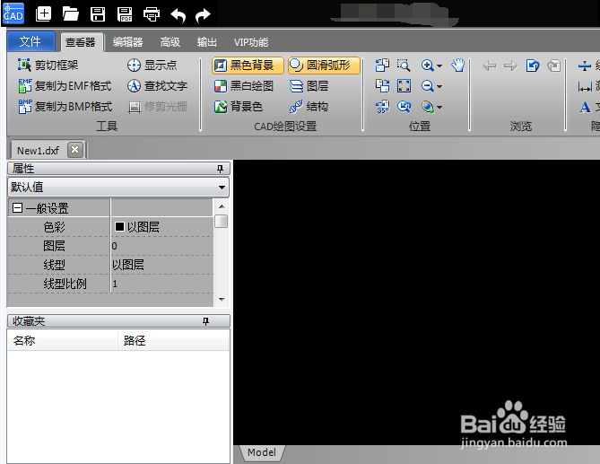Click properties scrollbar up arrow

tap(222, 206)
